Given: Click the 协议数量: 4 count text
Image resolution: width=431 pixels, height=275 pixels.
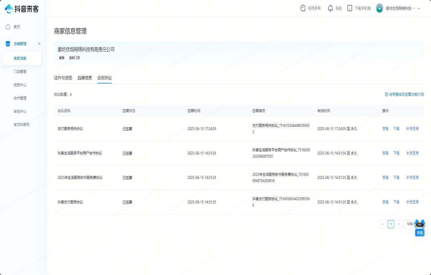Looking at the screenshot, I should click(63, 94).
